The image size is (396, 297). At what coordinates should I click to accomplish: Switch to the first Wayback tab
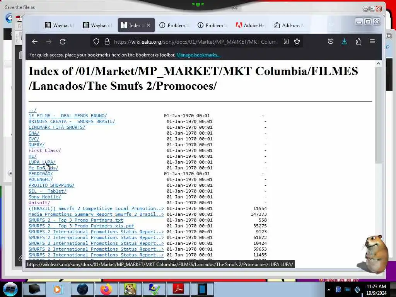(x=59, y=25)
